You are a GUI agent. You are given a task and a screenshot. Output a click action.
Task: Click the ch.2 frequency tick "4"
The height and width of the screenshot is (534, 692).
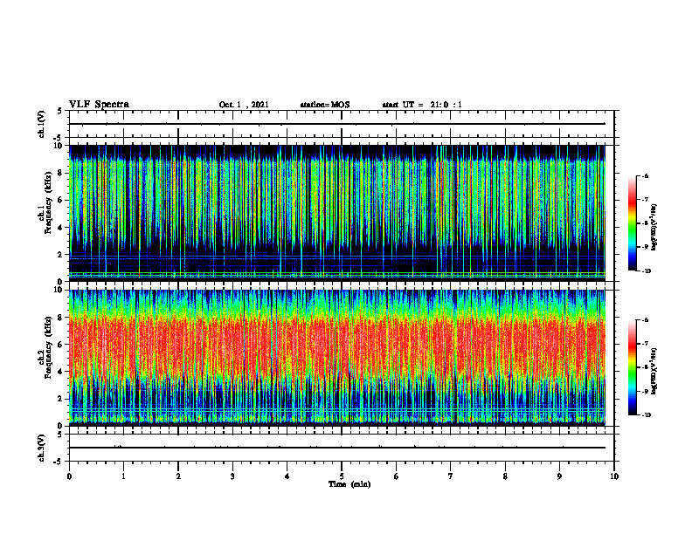(61, 372)
